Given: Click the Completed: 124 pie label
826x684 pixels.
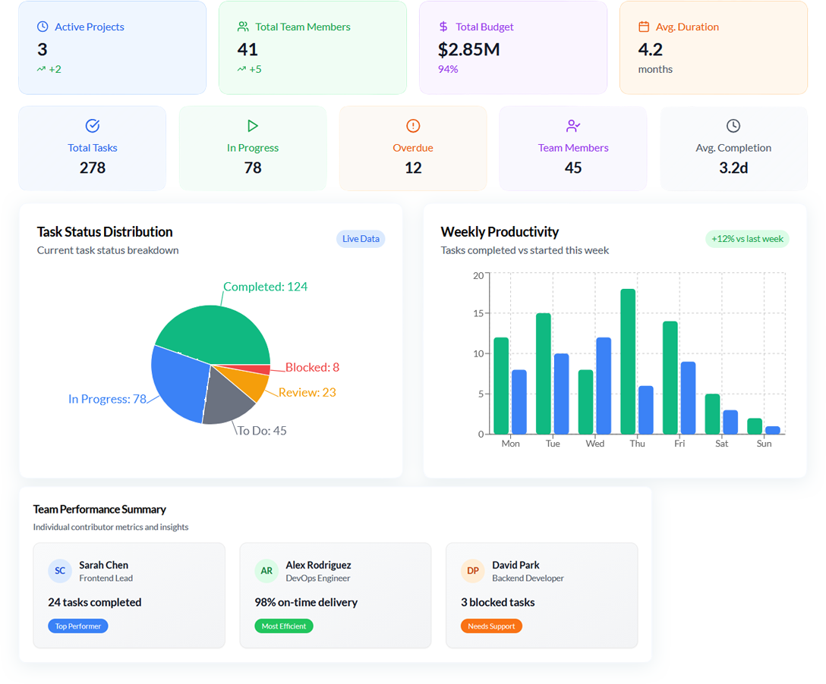Looking at the screenshot, I should (266, 287).
